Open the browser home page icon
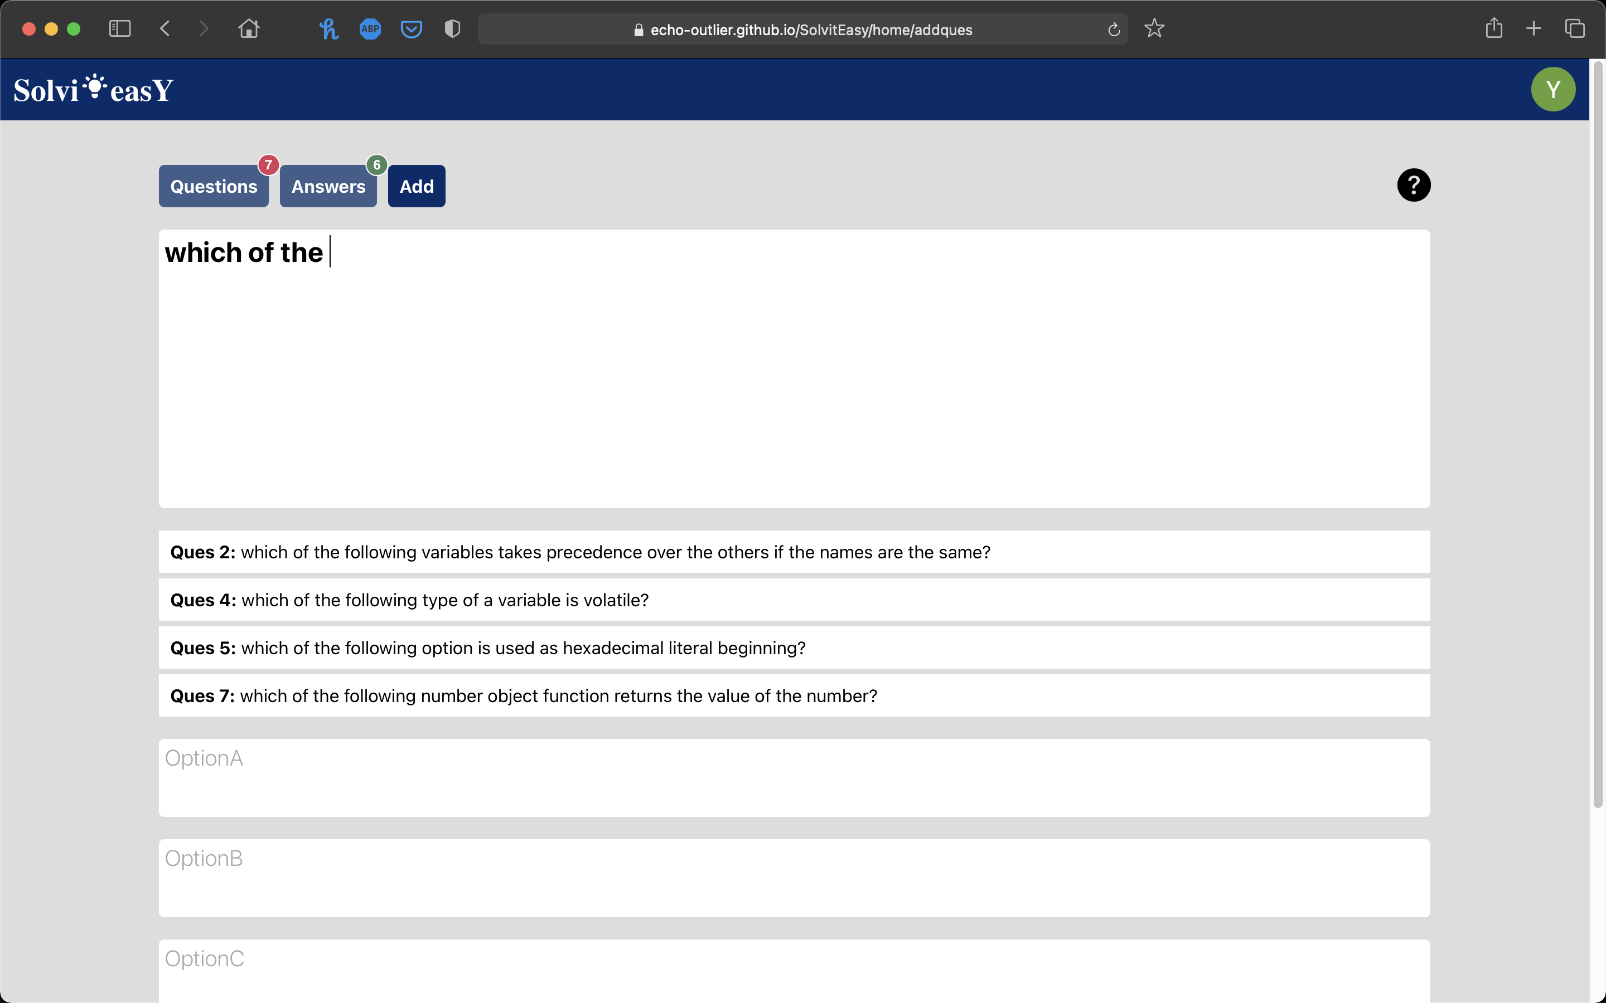 click(x=249, y=28)
